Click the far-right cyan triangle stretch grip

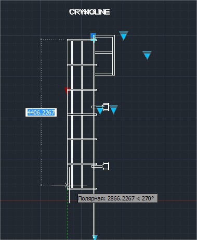[147, 55]
